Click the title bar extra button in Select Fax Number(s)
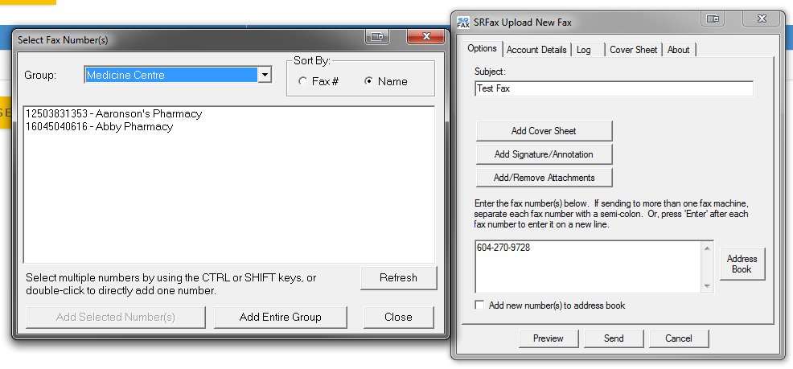This screenshot has width=793, height=369. [x=376, y=36]
